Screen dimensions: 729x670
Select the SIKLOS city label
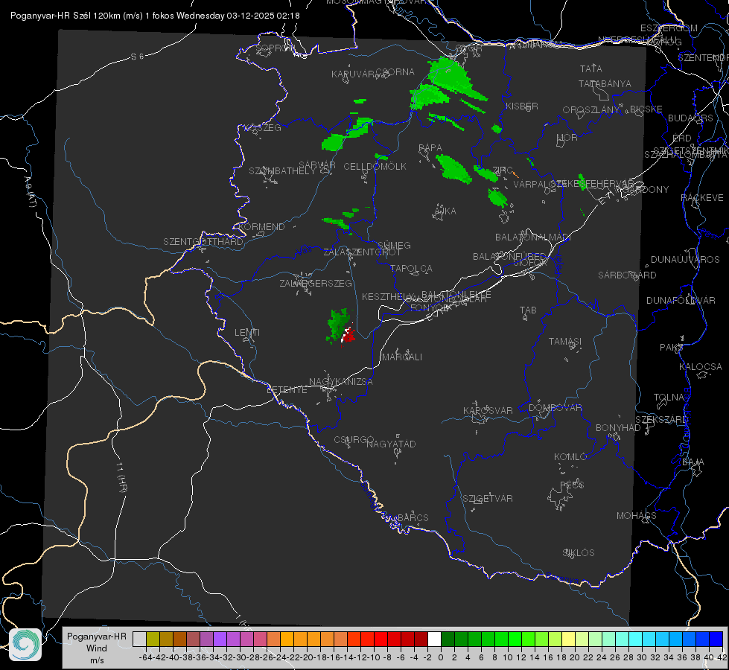tap(579, 553)
